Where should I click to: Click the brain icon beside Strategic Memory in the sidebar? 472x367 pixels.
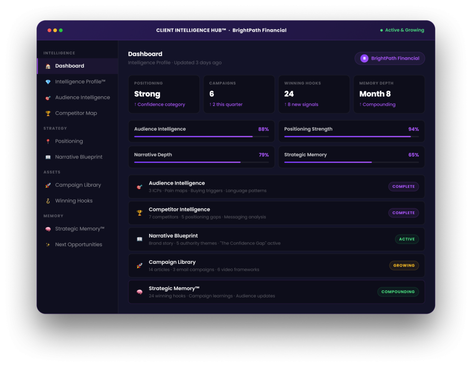[48, 229]
